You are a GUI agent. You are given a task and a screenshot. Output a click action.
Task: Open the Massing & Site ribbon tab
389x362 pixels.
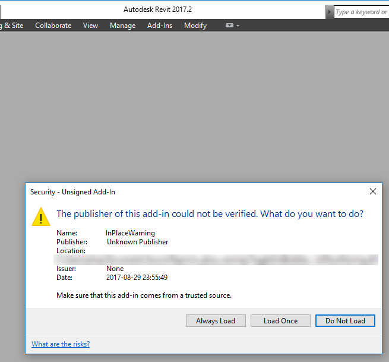coord(12,26)
